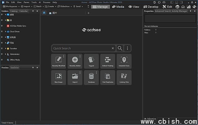Toggle Easy-Select marker for Cloud Drives
Image resolution: width=198 pixels, height=125 pixels.
pos(2,31)
